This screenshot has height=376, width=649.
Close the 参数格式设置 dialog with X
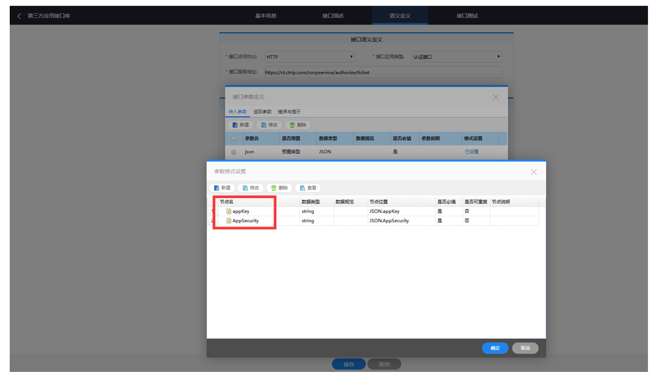coord(534,172)
